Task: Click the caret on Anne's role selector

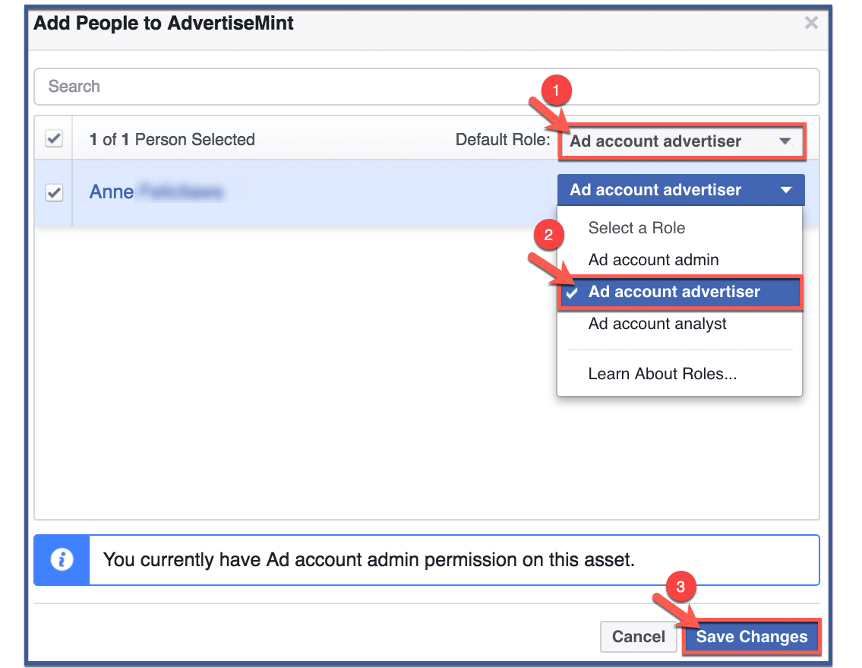Action: [x=788, y=190]
